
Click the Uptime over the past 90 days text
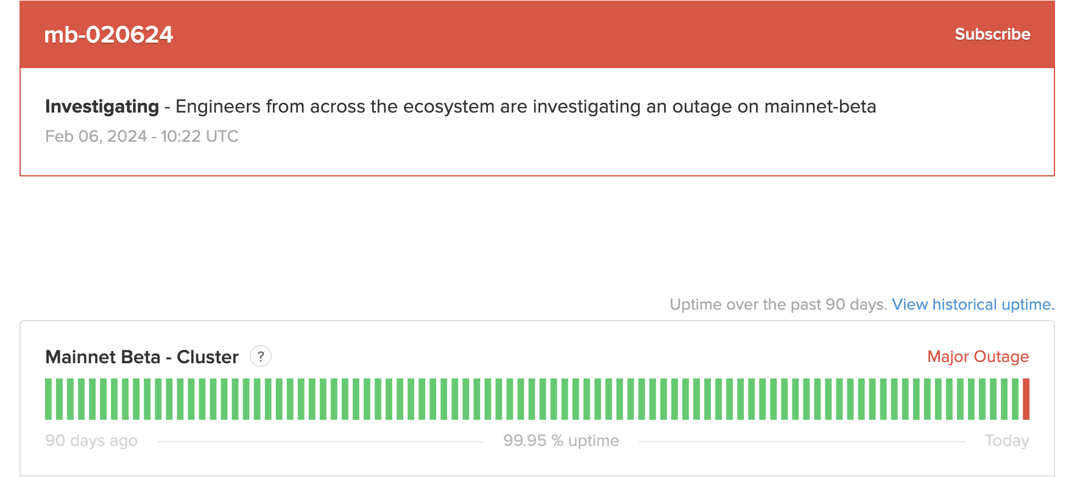pyautogui.click(x=779, y=304)
